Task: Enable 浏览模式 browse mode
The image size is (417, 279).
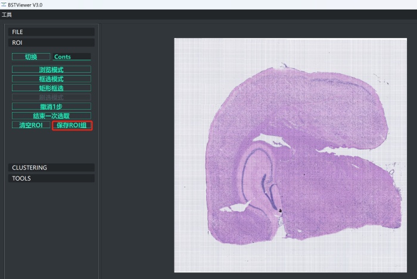Action: [51, 70]
